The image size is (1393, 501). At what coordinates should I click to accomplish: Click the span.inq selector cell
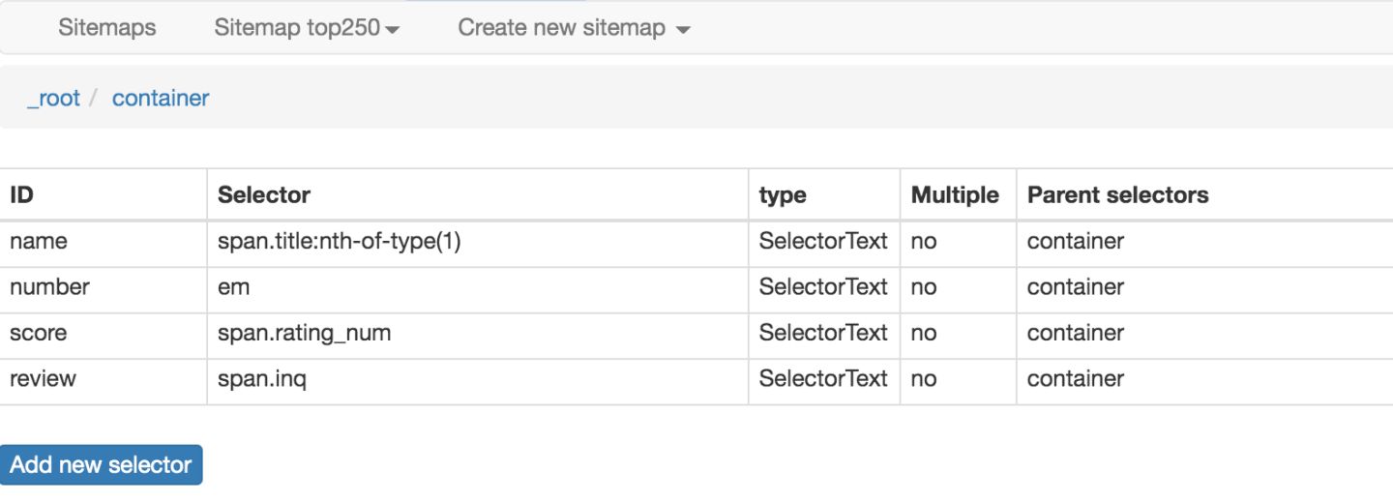coord(261,378)
